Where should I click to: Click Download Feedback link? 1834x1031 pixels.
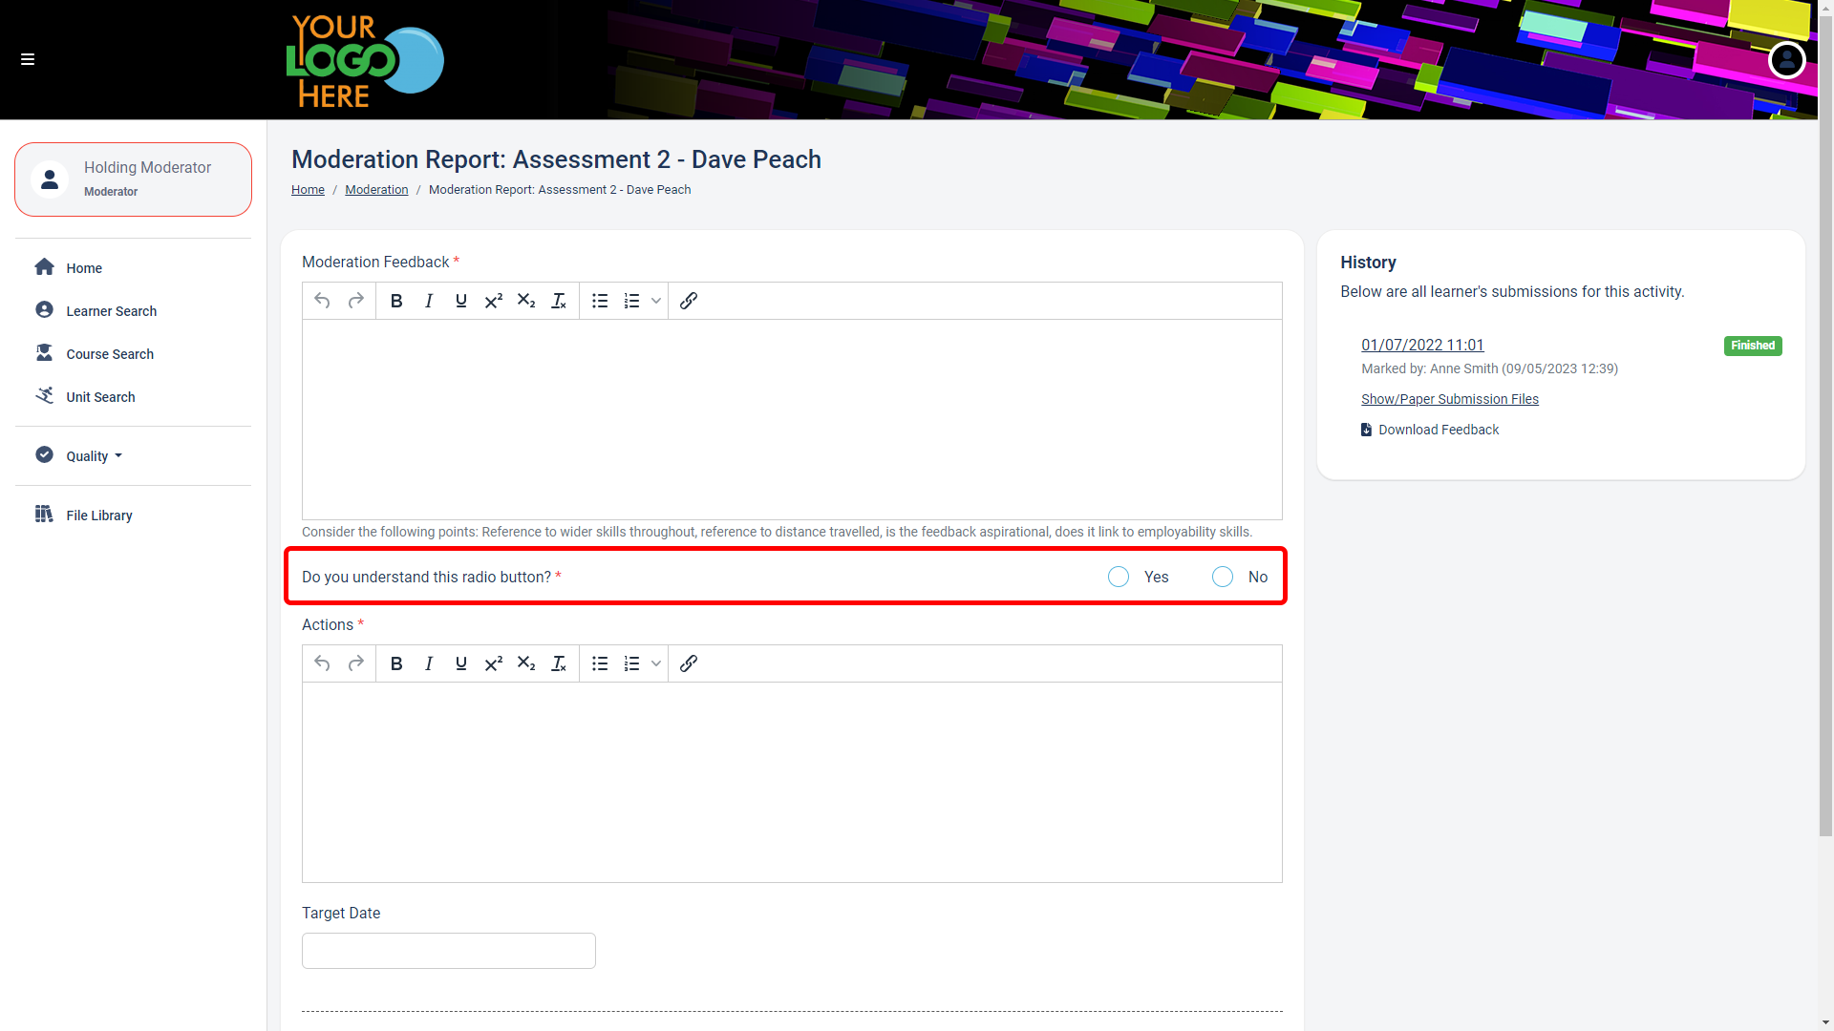[x=1438, y=430]
